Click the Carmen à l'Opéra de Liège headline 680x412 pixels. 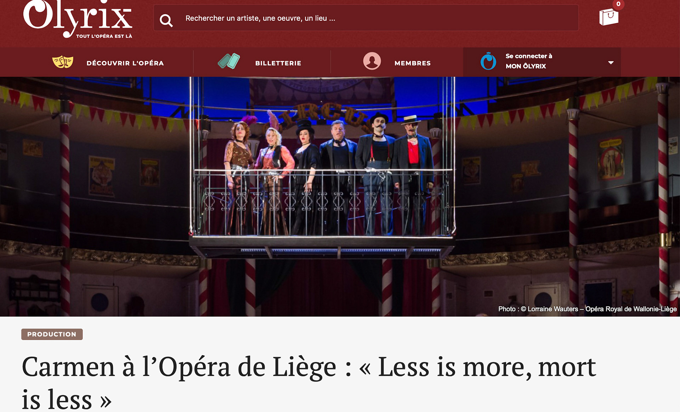[308, 382]
